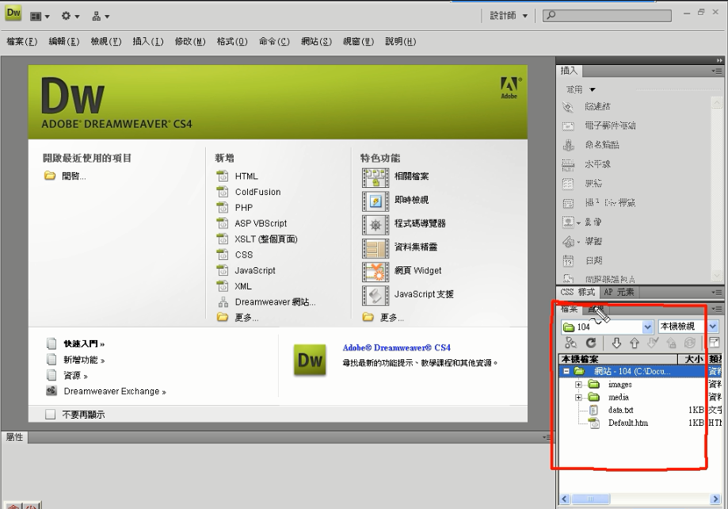This screenshot has height=509, width=728.
Task: Open the 網站(S) menu
Action: click(x=316, y=41)
